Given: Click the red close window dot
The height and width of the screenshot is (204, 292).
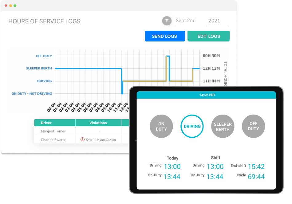Looking at the screenshot, I should (6, 6).
